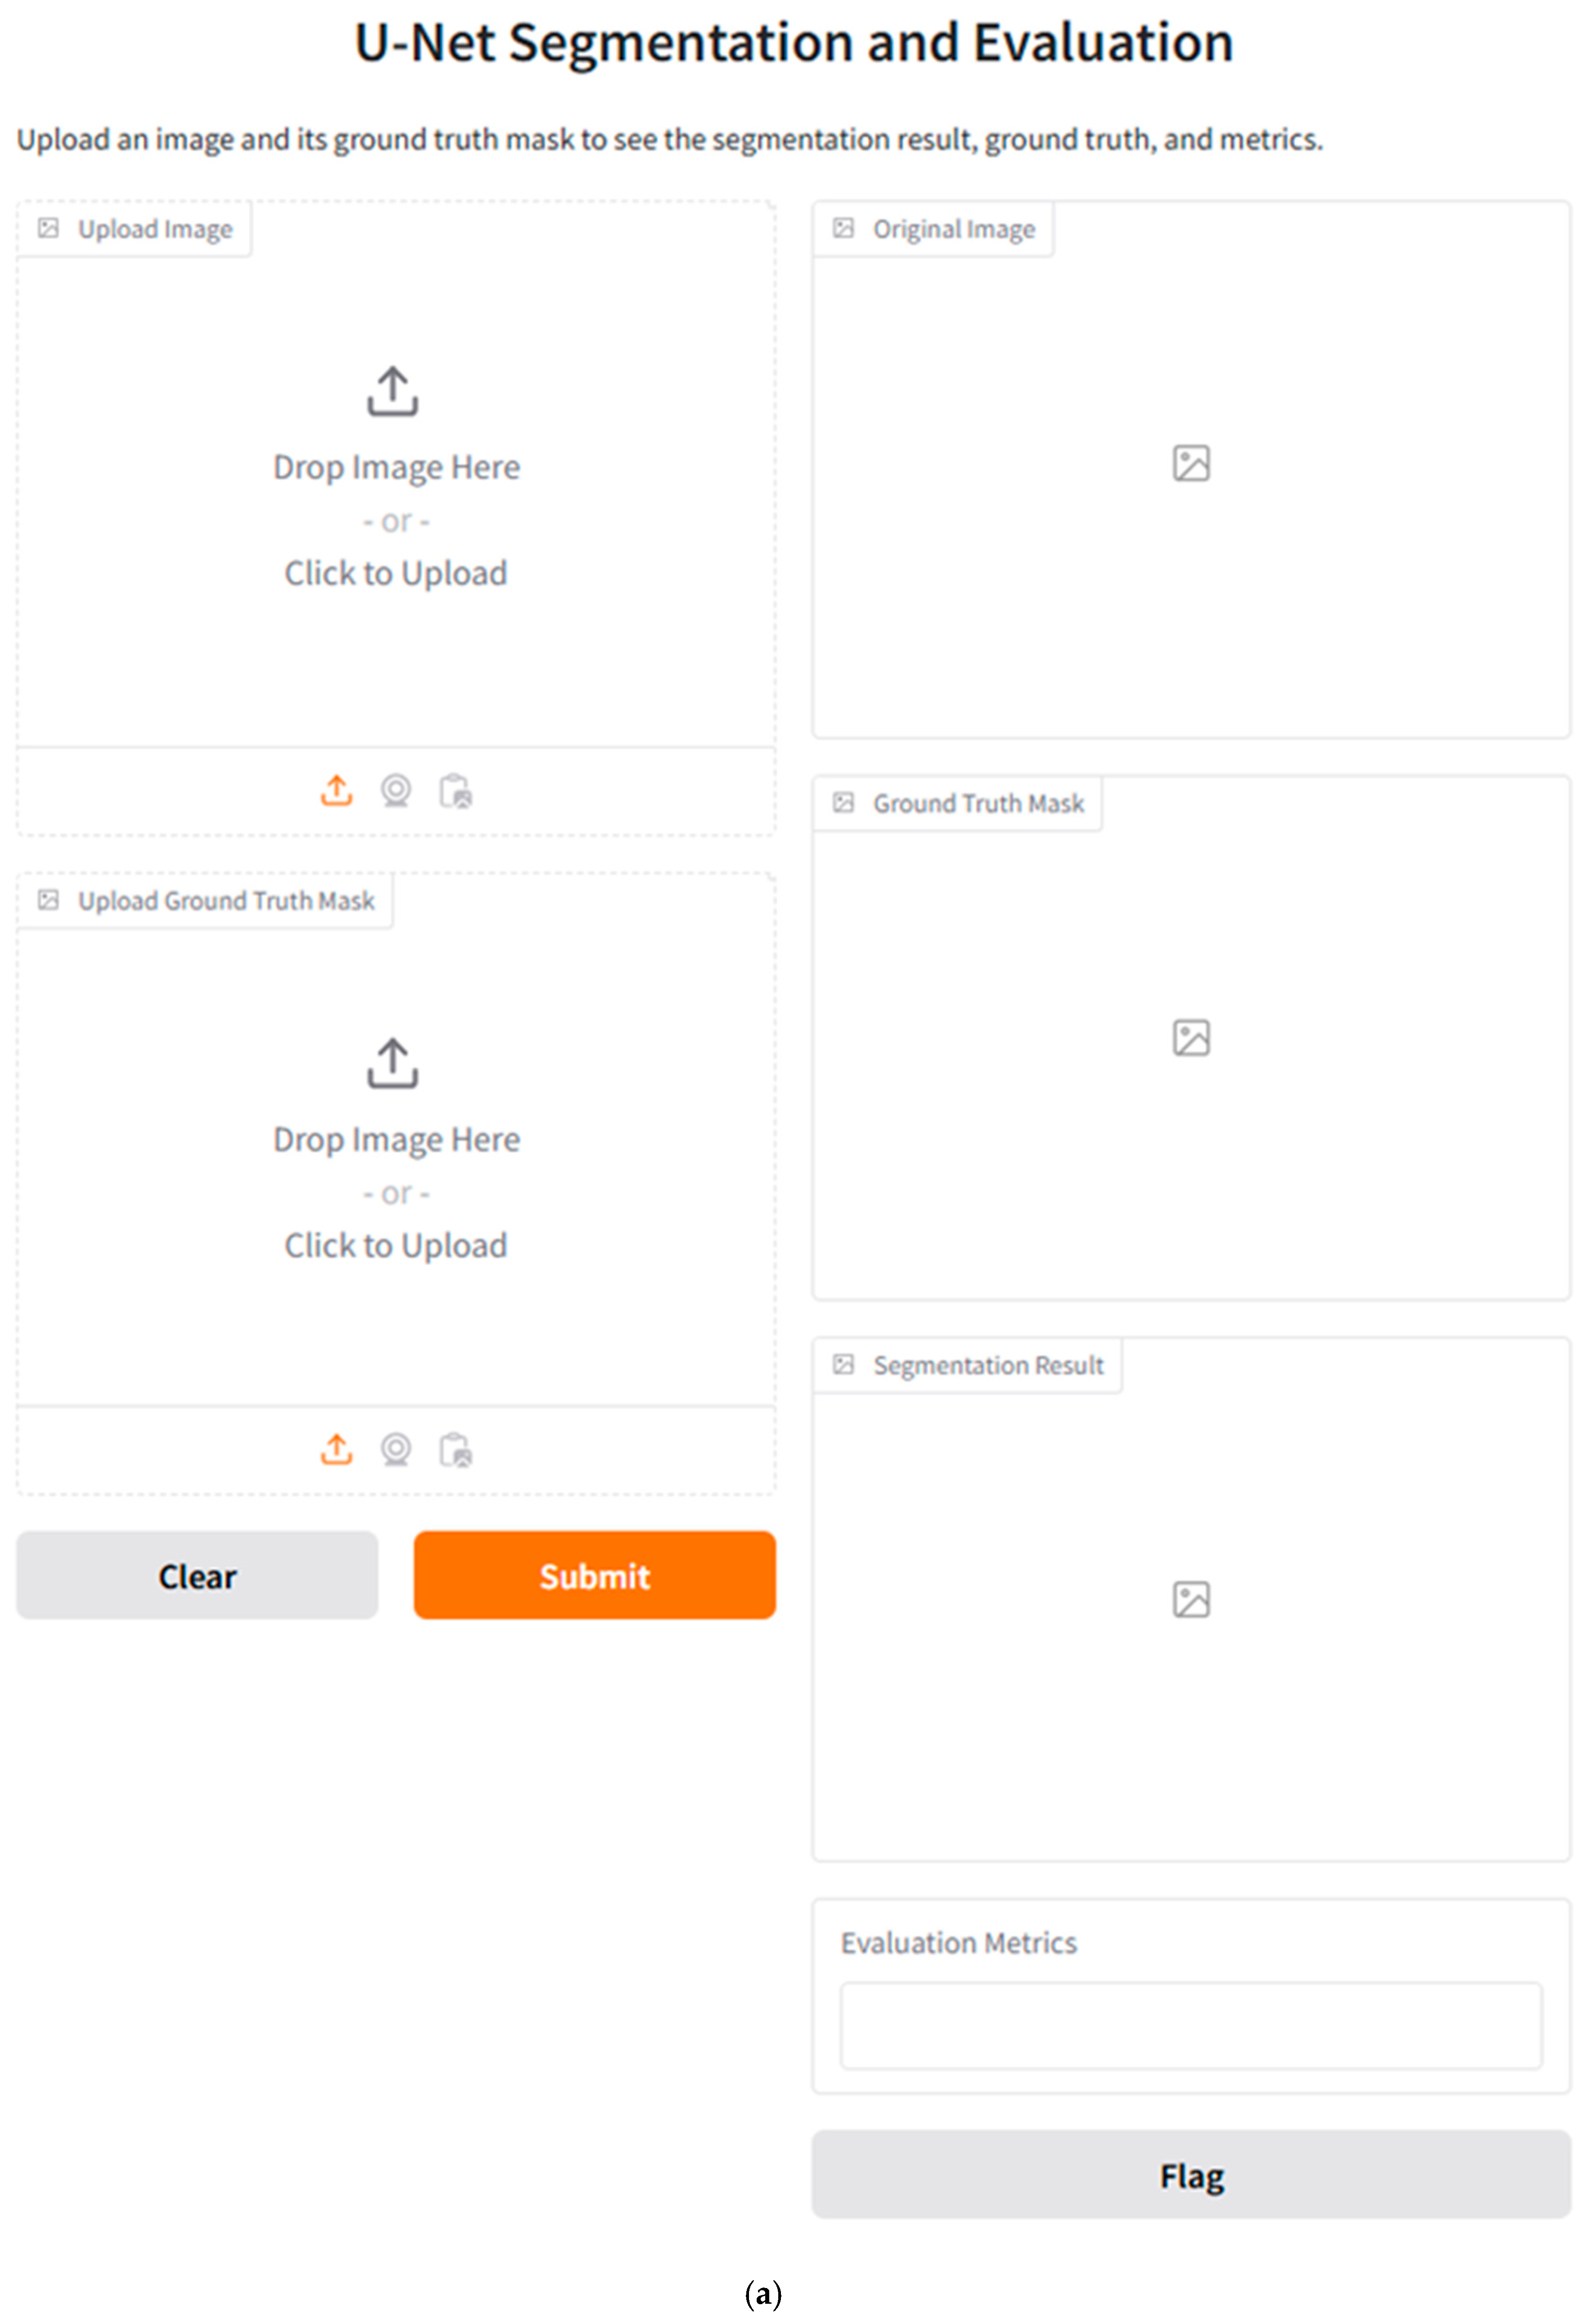Click the upload arrow in Upload Image box

[x=392, y=391]
